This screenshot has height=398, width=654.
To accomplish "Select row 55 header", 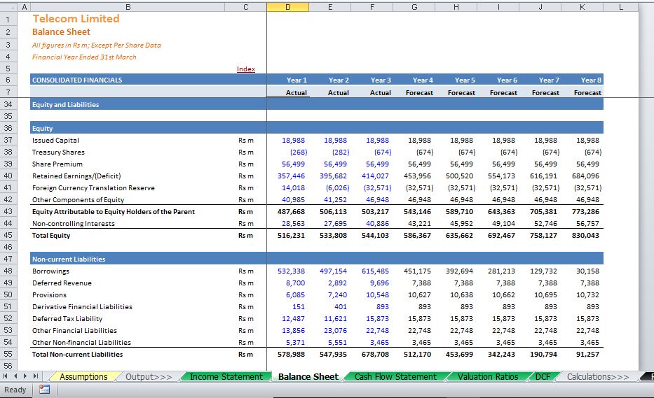I will pos(8,355).
